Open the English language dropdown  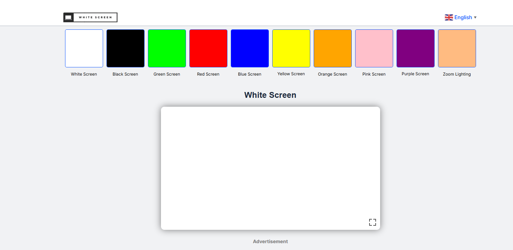click(x=461, y=17)
